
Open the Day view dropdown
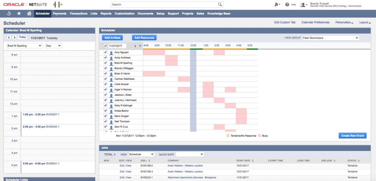[54, 46]
